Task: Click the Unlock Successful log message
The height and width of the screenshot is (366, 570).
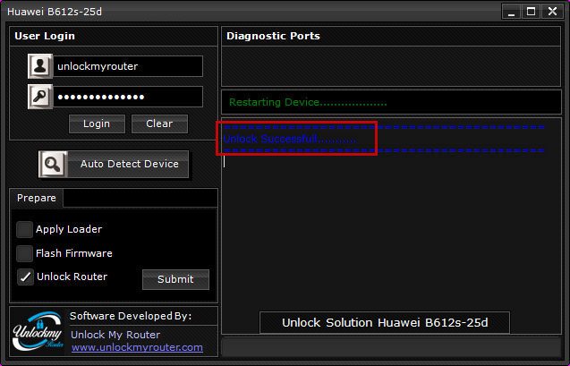Action: [290, 139]
